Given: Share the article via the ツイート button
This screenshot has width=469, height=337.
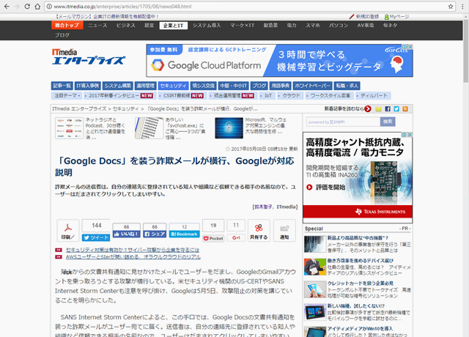Looking at the screenshot, I should 96,237.
